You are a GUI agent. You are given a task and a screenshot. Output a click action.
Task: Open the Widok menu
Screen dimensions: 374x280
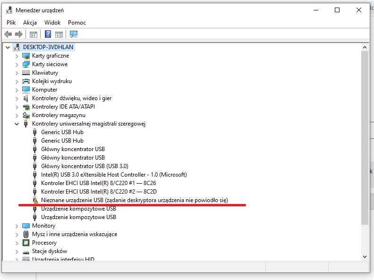[x=52, y=23]
